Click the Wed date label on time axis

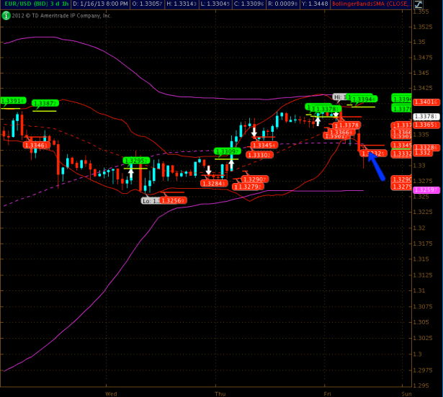click(111, 393)
